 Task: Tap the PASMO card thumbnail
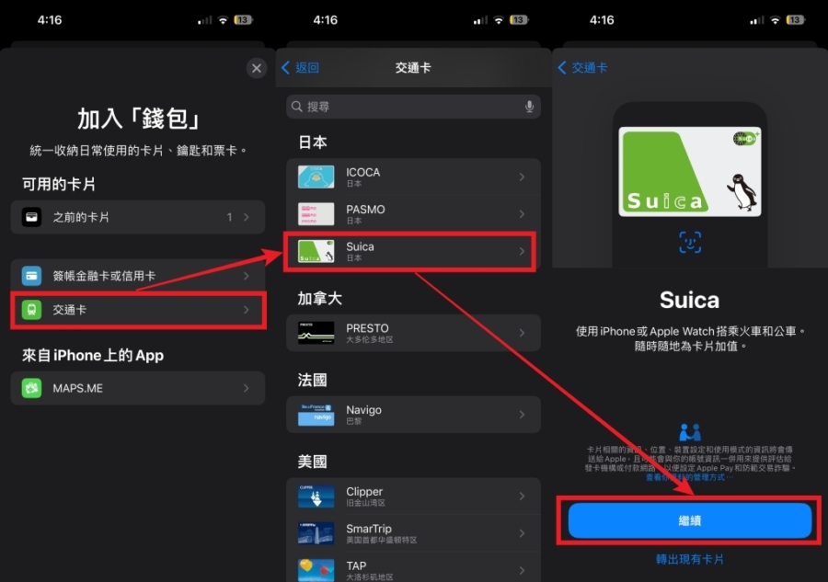(316, 213)
